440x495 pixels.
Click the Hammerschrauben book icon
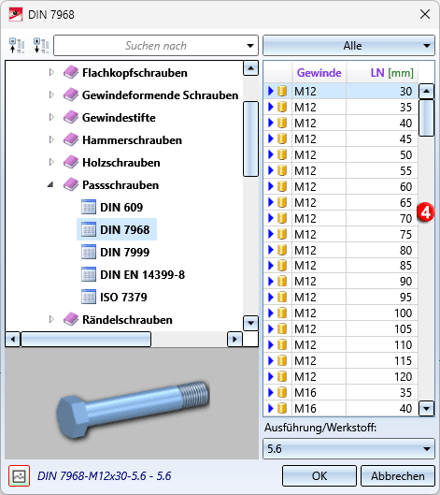click(x=71, y=139)
